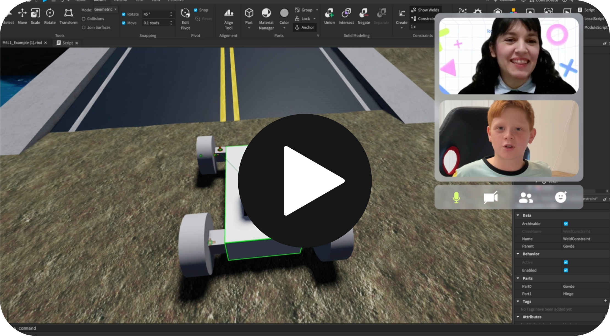Screen dimensions: 610x336
Task: Toggle Show Welds
Action: (425, 10)
